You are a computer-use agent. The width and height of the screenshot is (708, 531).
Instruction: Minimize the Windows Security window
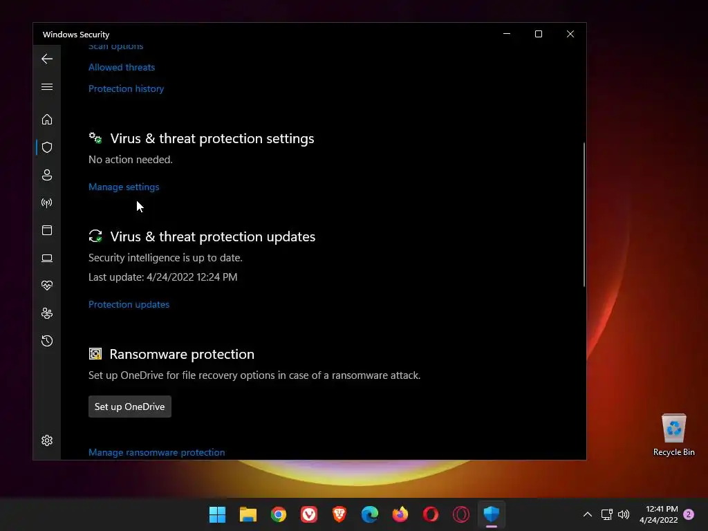(507, 34)
